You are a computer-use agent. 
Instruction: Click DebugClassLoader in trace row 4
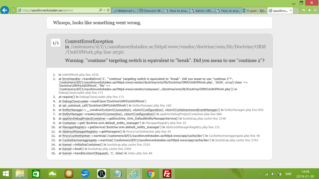click(x=75, y=101)
